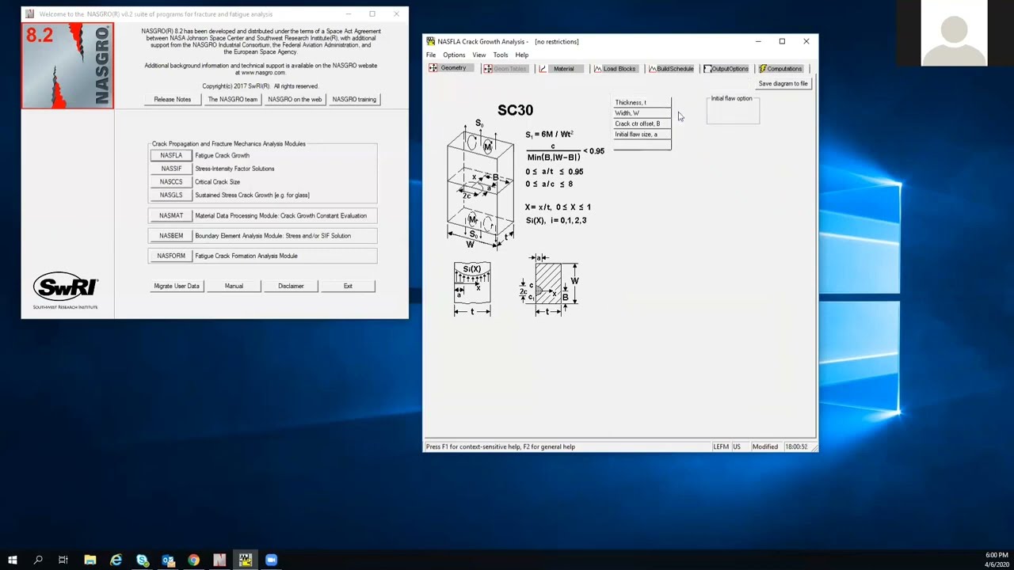Open Release Notes in NASGRO window

[x=173, y=99]
